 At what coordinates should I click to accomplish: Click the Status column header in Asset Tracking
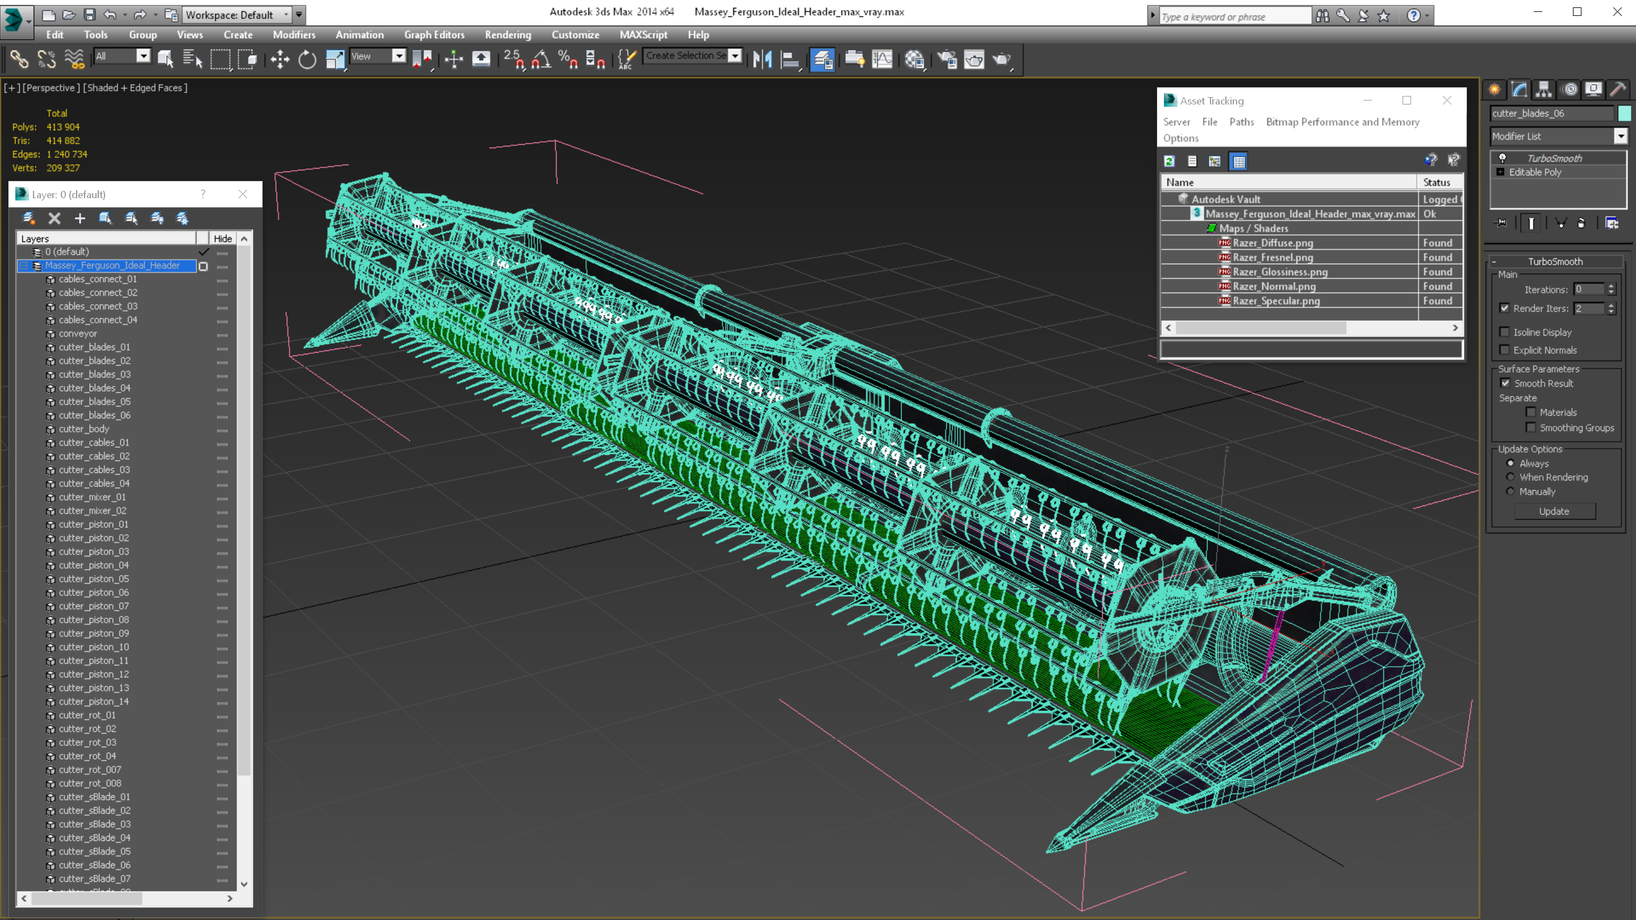pos(1439,182)
